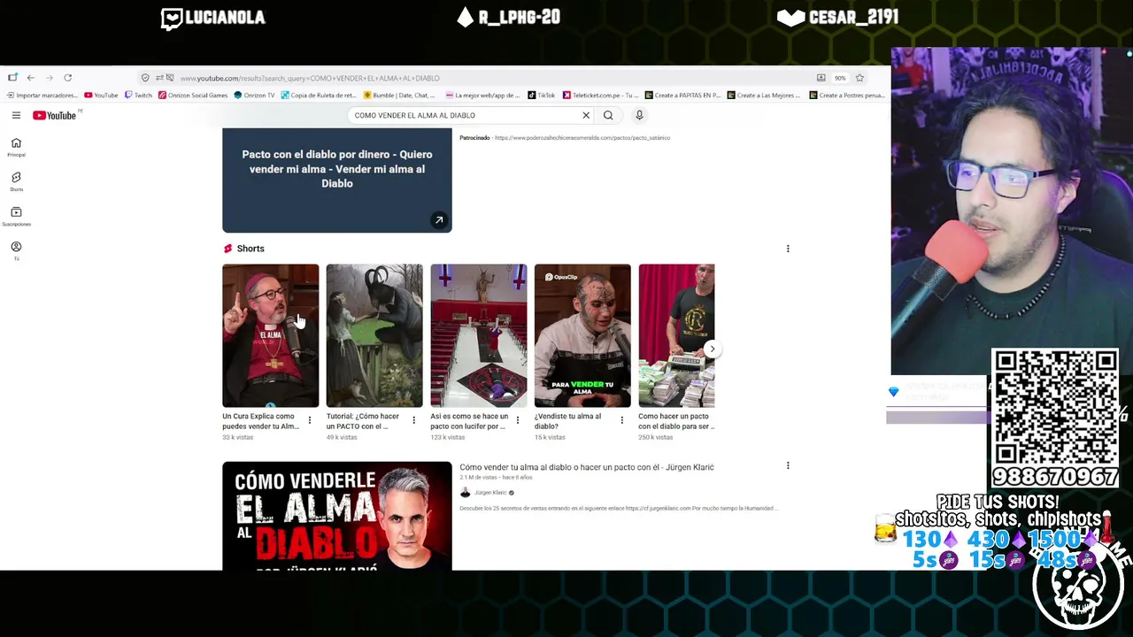
Task: Play the short with stacks of money
Action: pos(676,335)
